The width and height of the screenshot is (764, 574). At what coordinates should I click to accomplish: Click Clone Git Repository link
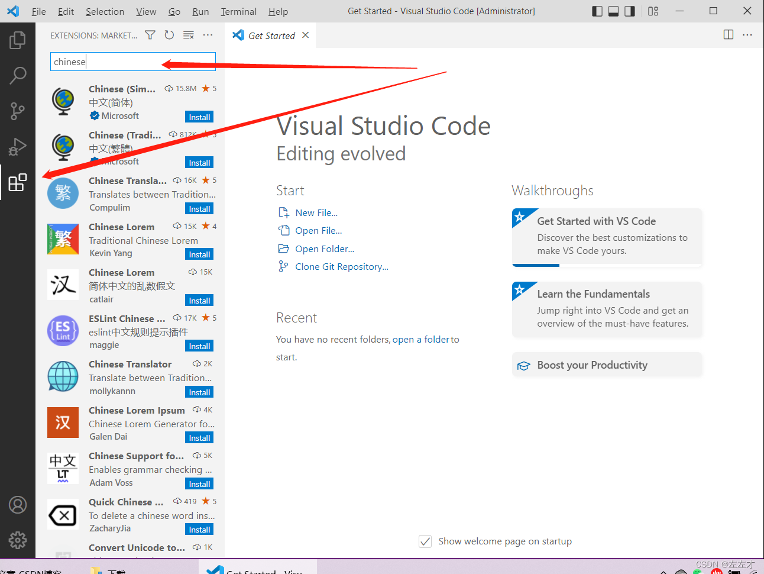point(342,266)
